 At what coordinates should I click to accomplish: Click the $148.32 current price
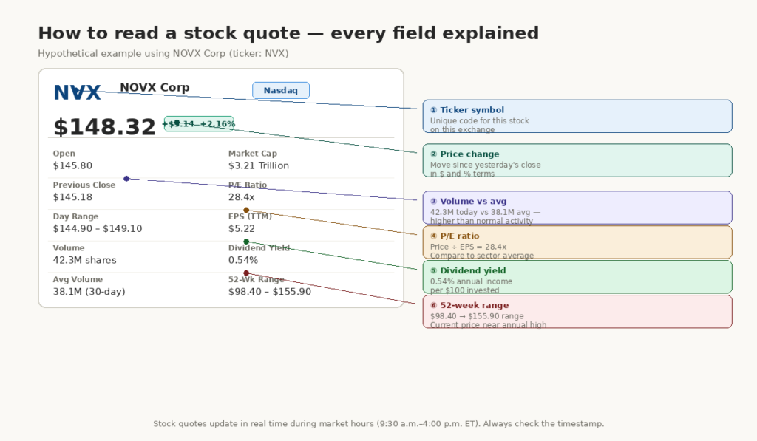click(104, 127)
